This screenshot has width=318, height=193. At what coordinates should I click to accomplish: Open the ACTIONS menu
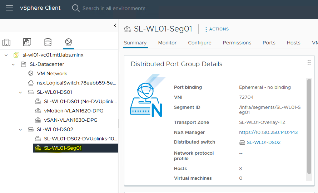[x=217, y=29]
